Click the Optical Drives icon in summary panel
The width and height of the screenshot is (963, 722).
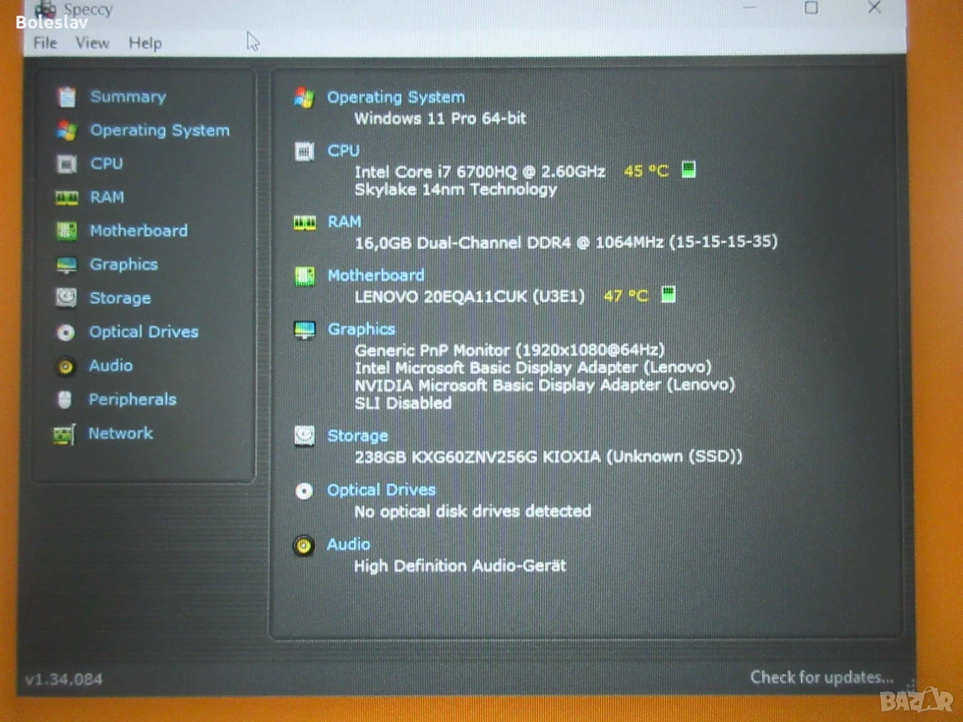coord(304,491)
